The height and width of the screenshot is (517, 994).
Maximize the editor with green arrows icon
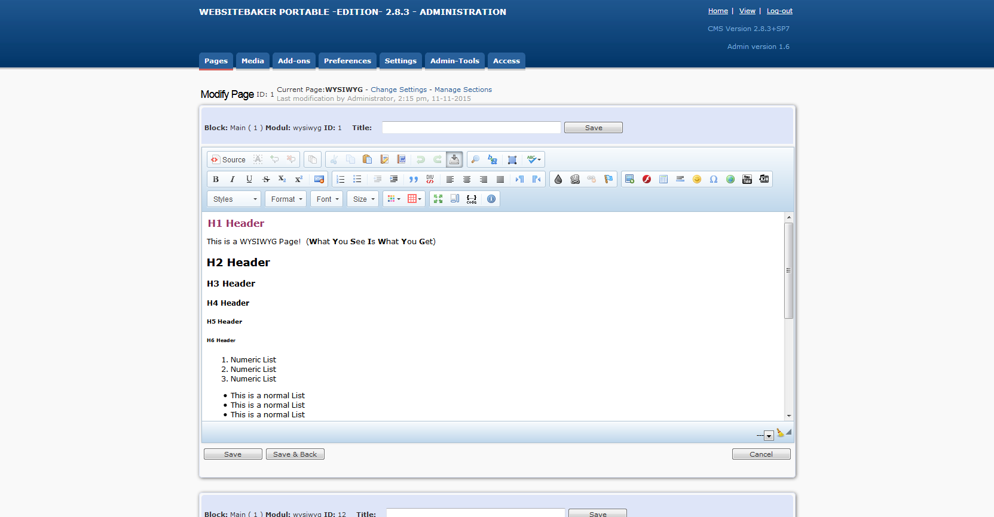point(438,199)
